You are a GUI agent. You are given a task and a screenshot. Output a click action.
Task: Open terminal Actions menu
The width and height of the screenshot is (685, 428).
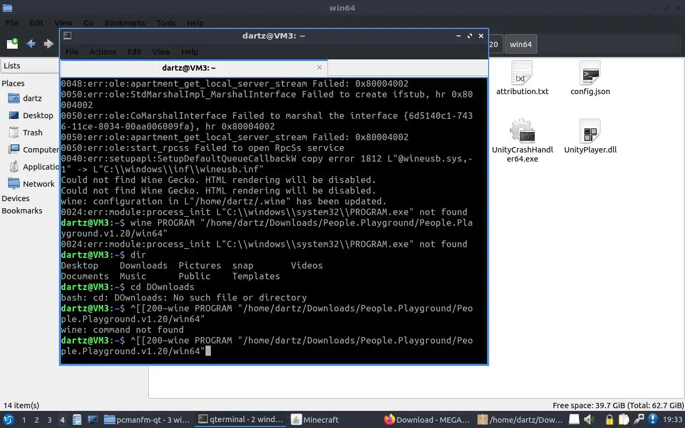coord(103,52)
